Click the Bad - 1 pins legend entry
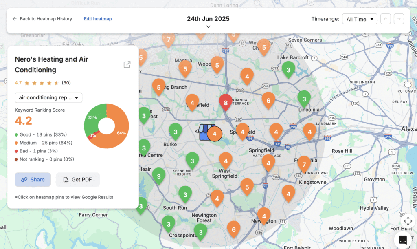417x249 pixels. (36, 151)
